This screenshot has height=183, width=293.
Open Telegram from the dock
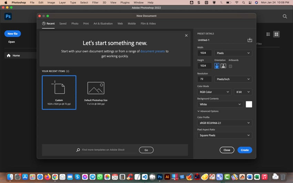tap(92, 177)
